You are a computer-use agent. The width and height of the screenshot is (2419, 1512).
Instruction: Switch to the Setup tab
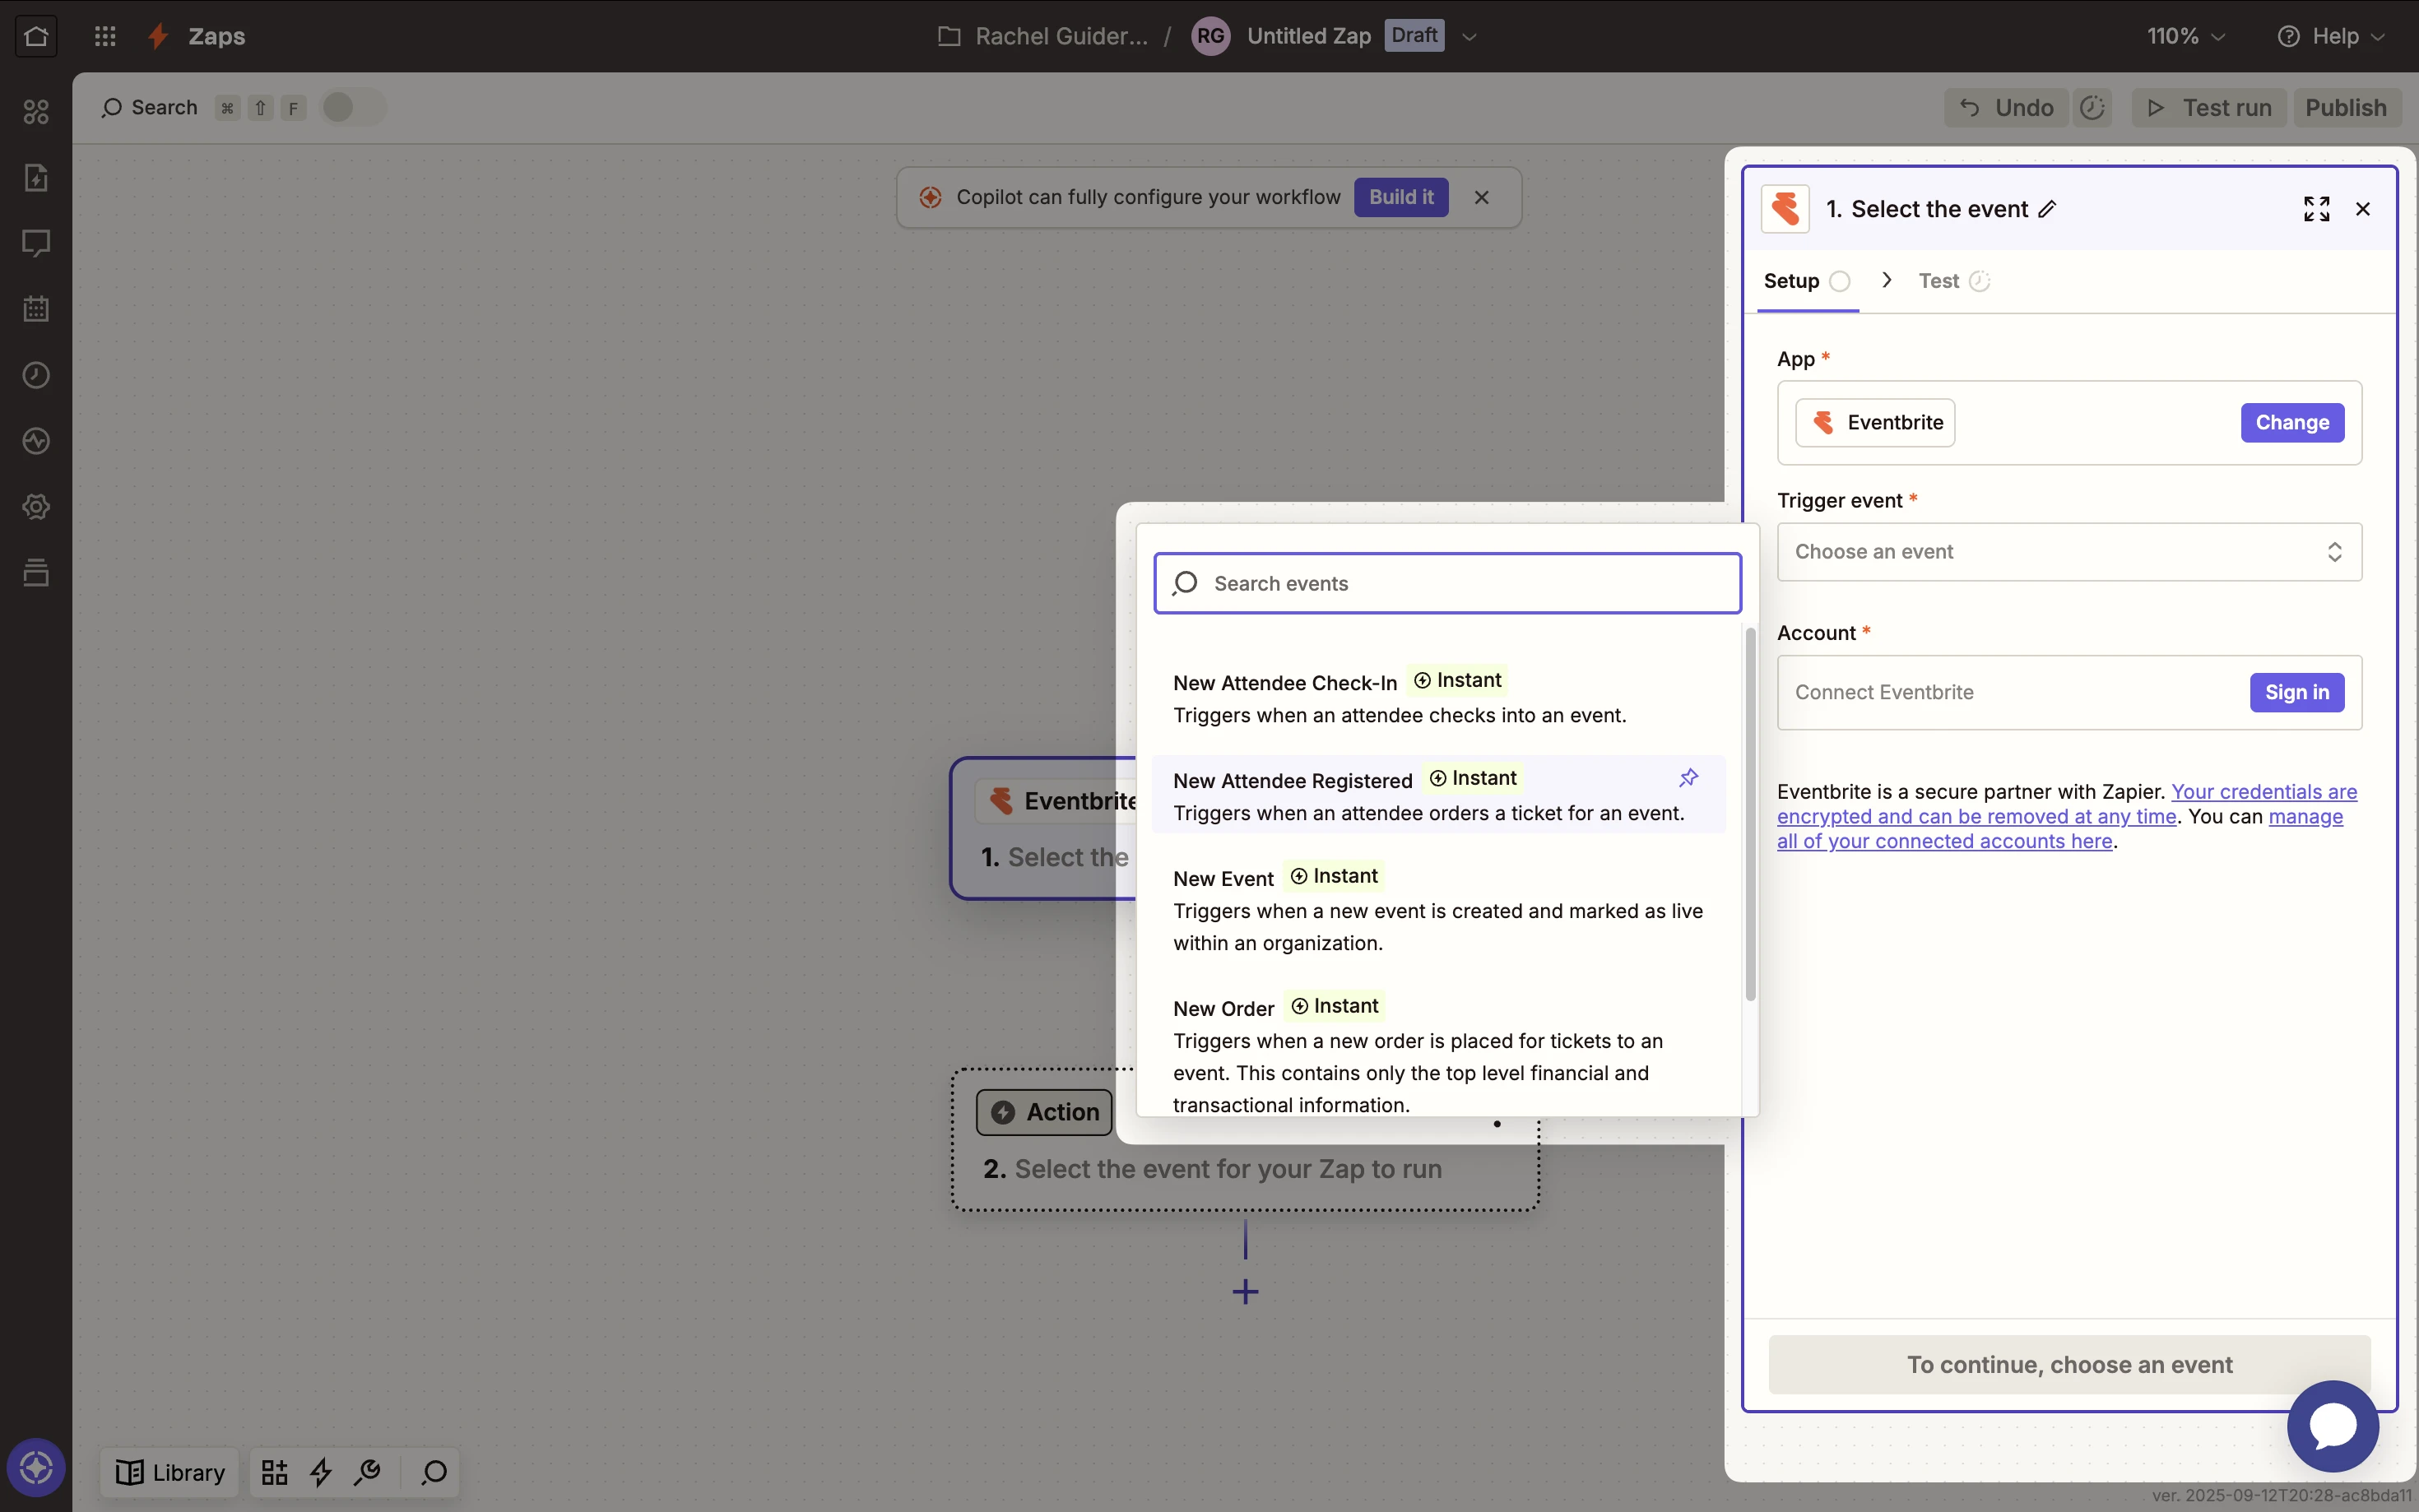click(1806, 281)
